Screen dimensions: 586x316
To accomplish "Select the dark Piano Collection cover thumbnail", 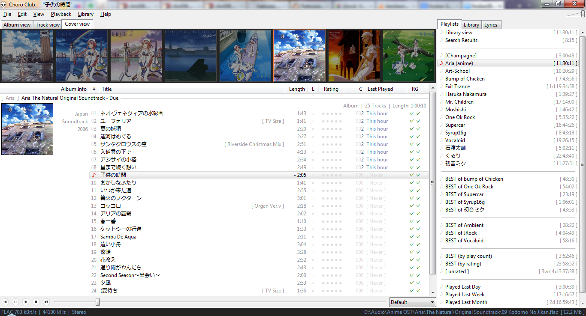I will click(190, 56).
